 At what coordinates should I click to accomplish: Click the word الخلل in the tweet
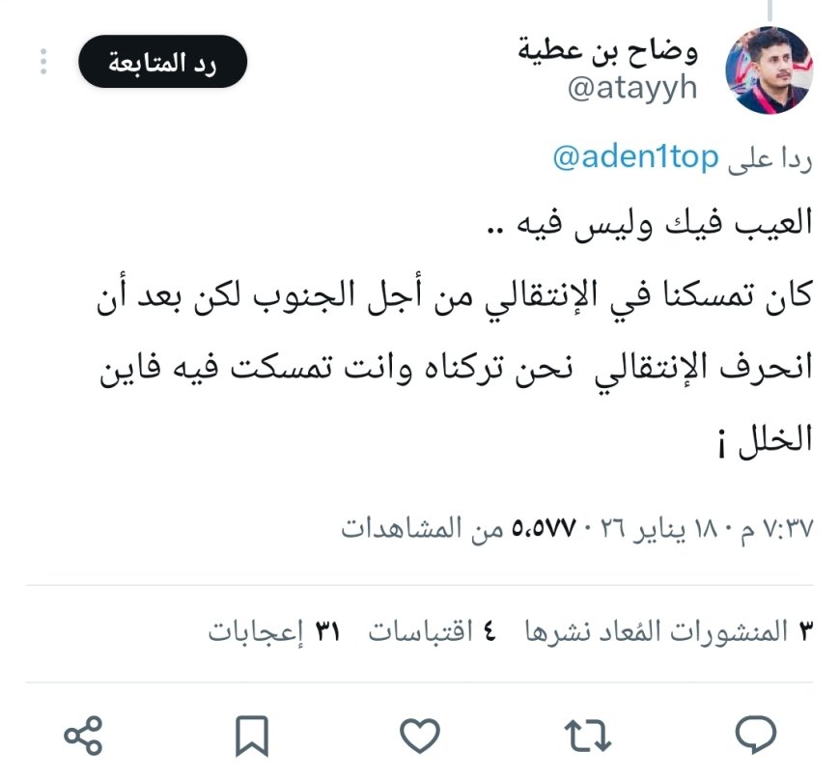(775, 438)
